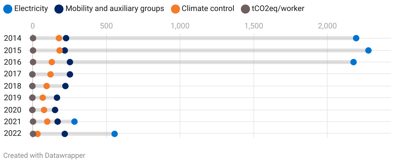Click the Climate control legend dot
Screen dimensions: 395x163
(x=176, y=9)
